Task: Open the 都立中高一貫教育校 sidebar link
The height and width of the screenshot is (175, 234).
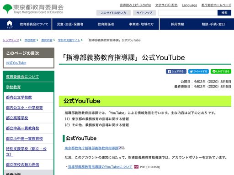Action: (x=22, y=128)
